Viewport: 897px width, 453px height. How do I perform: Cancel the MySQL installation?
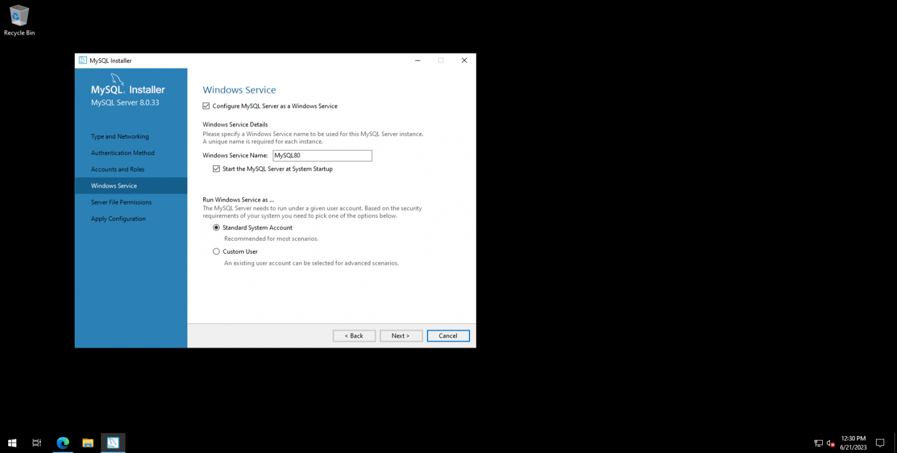tap(448, 335)
